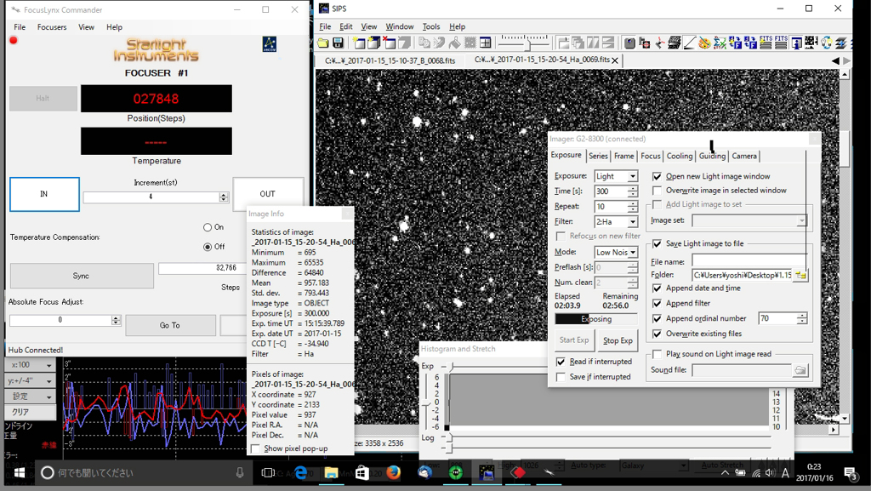Open the x:100 dropdown in guiding graph
This screenshot has height=491, width=871.
pos(31,365)
